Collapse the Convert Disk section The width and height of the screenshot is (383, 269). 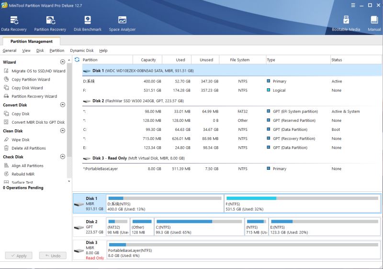[x=63, y=105]
